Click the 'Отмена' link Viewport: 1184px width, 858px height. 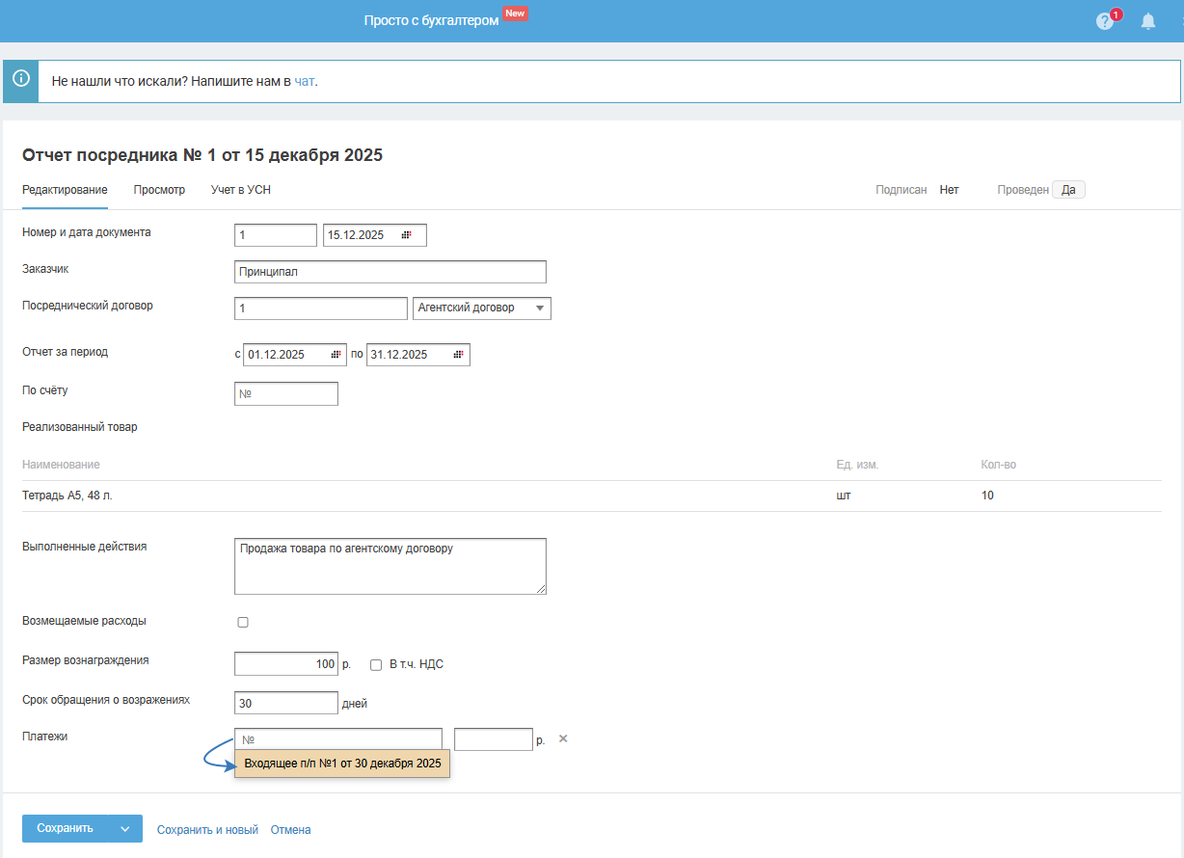click(290, 829)
